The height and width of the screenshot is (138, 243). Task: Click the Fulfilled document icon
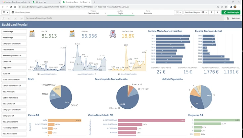[x=72, y=34]
